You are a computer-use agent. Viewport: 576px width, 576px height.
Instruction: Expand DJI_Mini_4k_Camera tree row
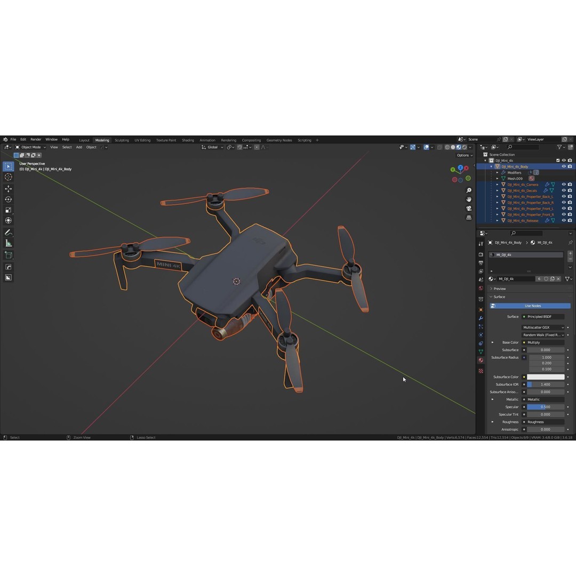(498, 185)
